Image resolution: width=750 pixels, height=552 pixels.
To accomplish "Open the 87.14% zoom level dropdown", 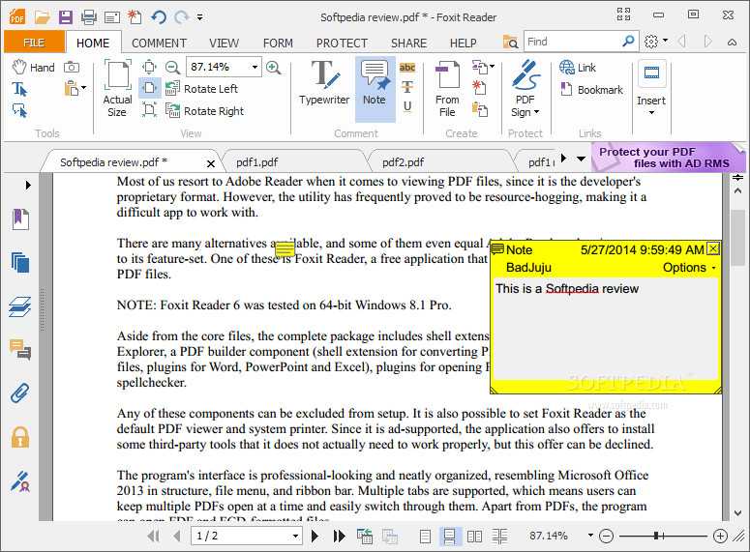I will pos(255,67).
